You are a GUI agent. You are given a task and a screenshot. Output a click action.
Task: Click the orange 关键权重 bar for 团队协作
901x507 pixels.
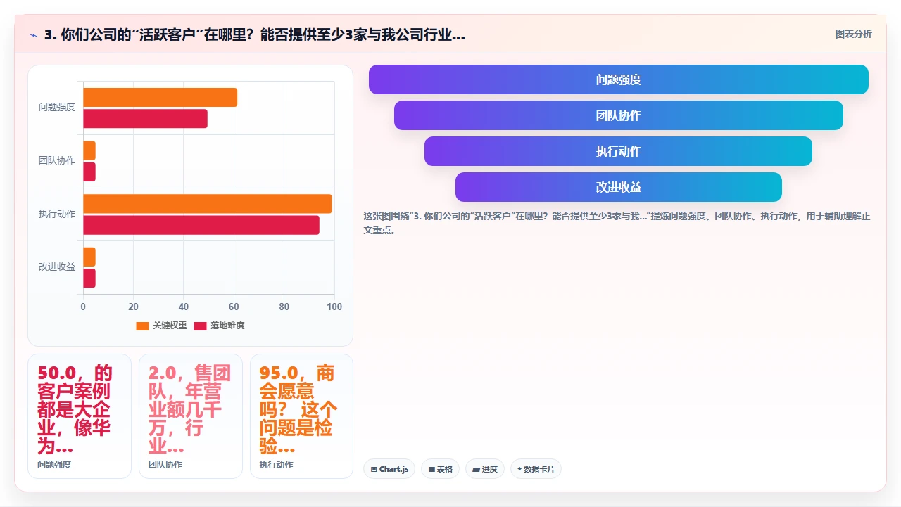89,150
